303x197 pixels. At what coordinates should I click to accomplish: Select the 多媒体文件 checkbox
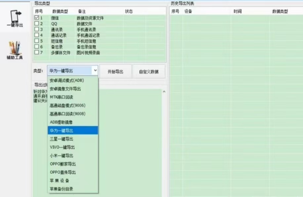(37, 52)
